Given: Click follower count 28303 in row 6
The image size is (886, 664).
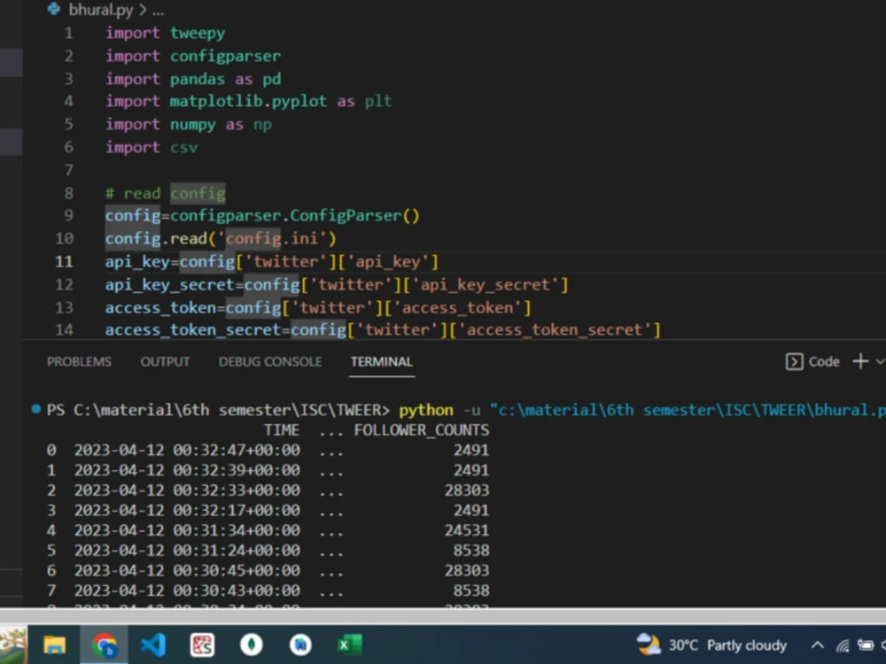Looking at the screenshot, I should (x=467, y=570).
